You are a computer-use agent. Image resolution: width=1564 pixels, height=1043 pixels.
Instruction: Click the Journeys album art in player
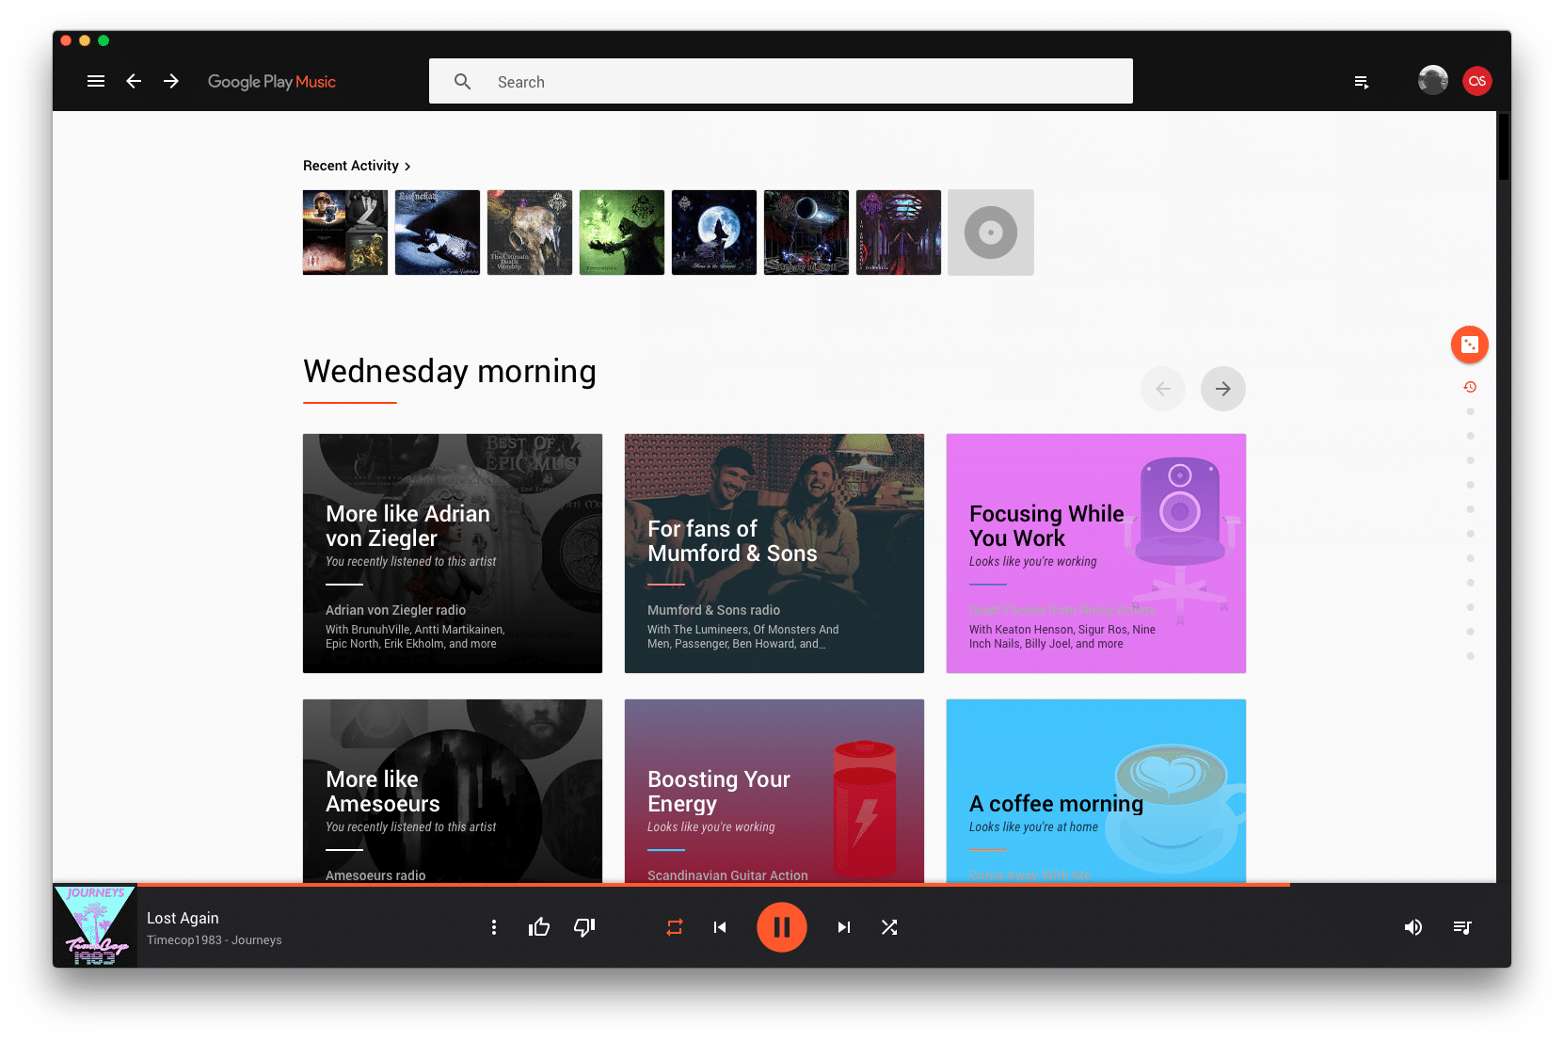tap(95, 926)
